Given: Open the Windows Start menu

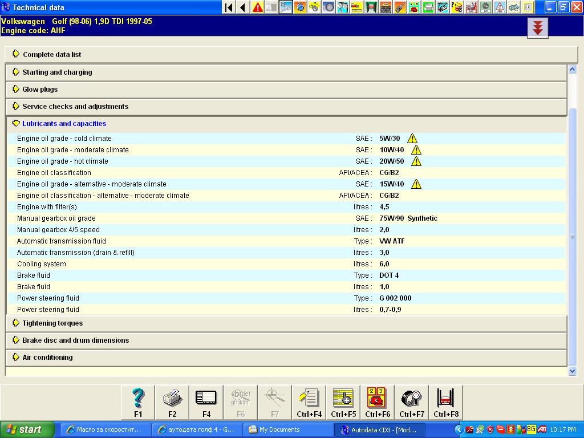Looking at the screenshot, I should click(27, 429).
